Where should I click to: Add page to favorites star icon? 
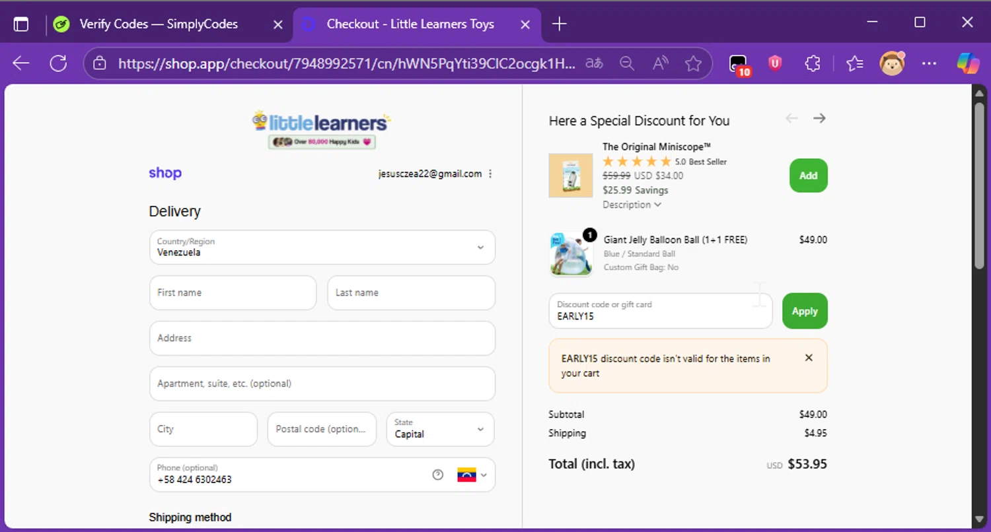click(x=693, y=63)
